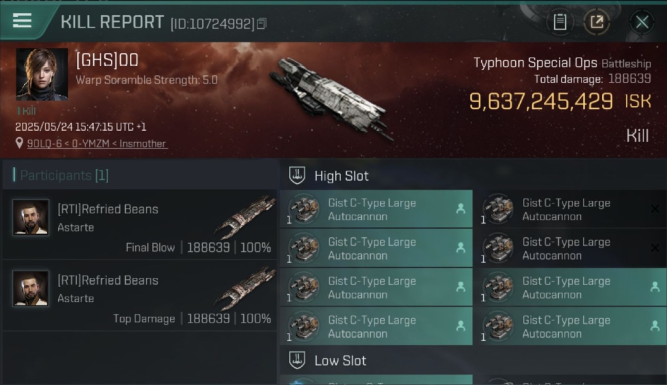Copy the kill report ID icon
The width and height of the screenshot is (667, 385).
click(x=262, y=24)
